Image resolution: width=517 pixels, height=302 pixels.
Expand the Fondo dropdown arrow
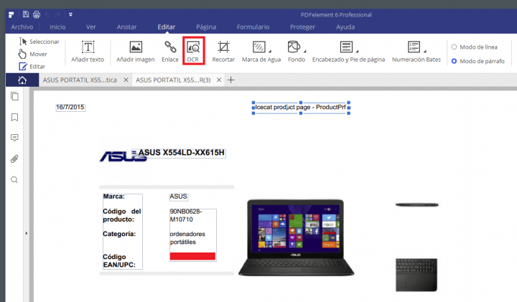coord(305,51)
